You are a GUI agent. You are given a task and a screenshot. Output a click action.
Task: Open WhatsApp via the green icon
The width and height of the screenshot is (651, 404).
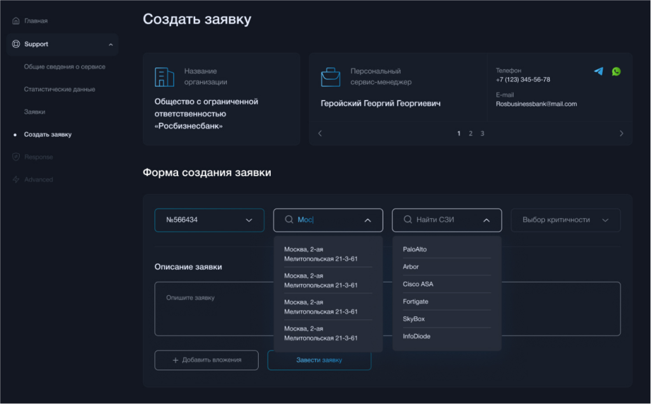616,71
